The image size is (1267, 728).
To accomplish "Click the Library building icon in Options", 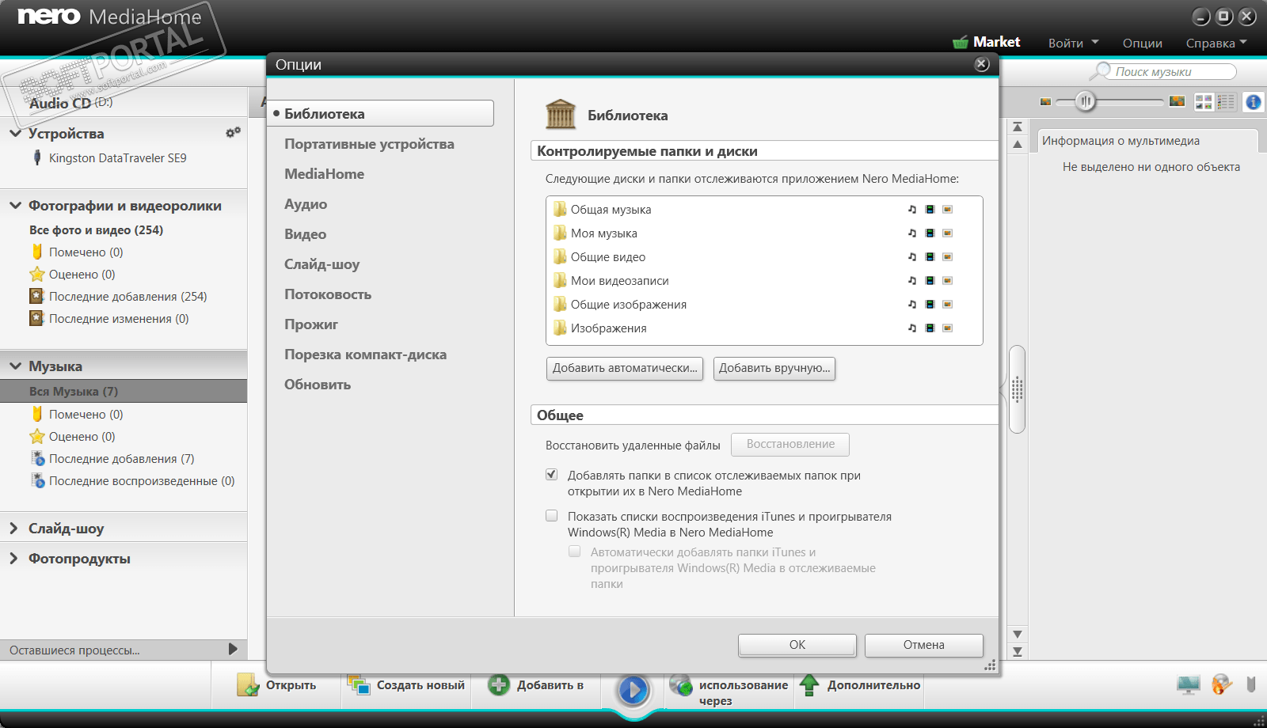I will click(561, 115).
